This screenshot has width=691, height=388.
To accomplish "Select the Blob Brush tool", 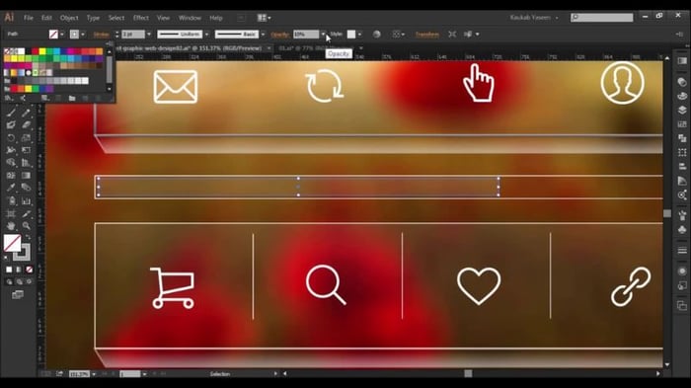I will click(11, 125).
